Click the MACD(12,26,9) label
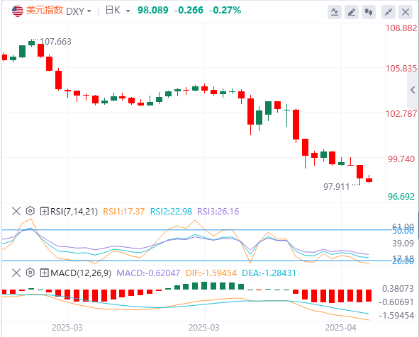This screenshot has width=419, height=337. pos(81,273)
